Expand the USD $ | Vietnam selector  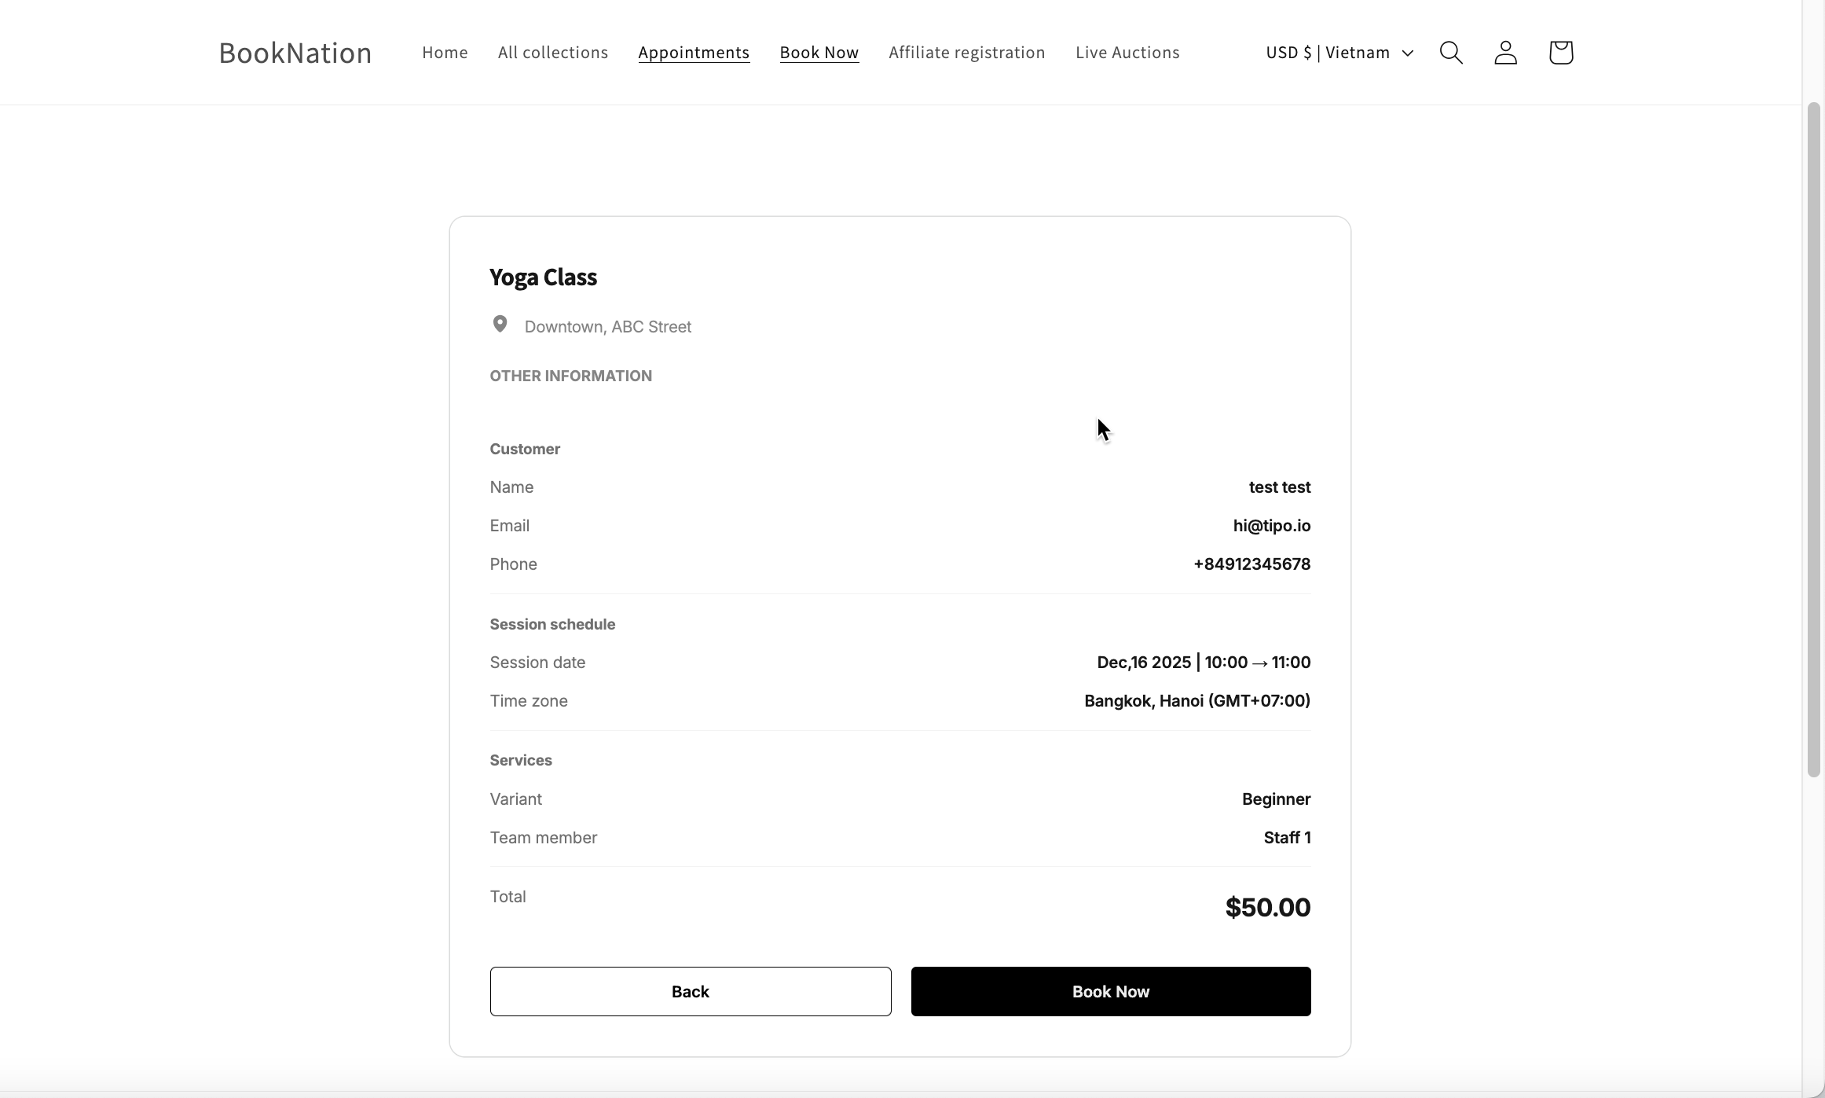(1339, 53)
